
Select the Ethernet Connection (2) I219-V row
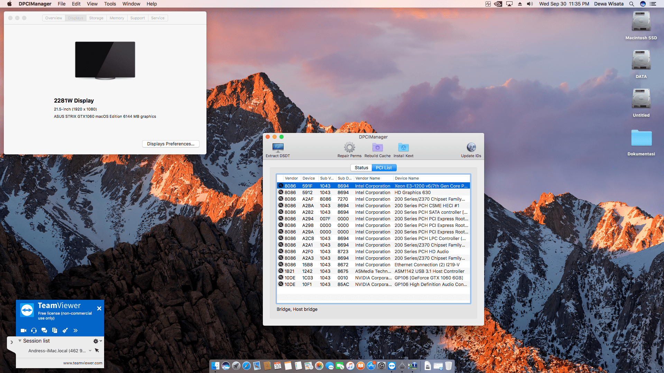click(x=373, y=265)
